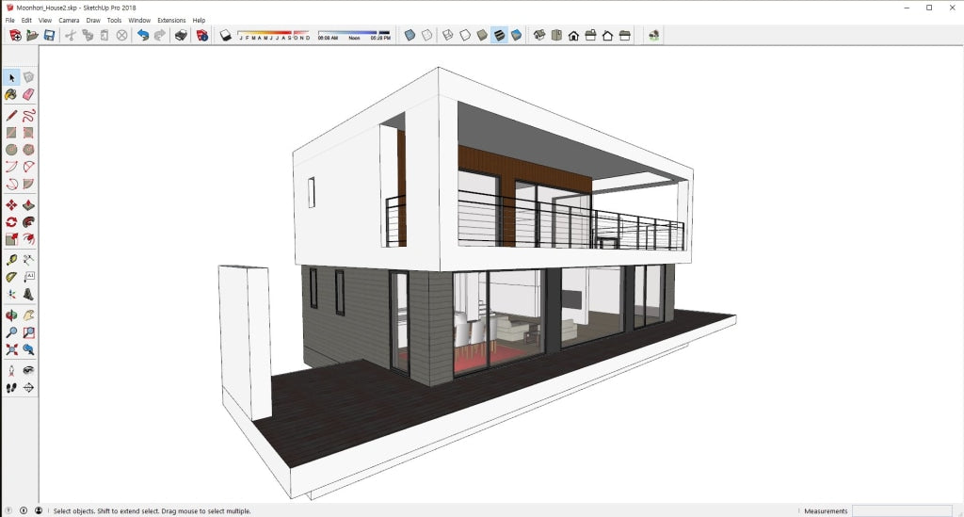Image resolution: width=964 pixels, height=517 pixels.
Task: Select the Select arrow tool
Action: point(11,77)
